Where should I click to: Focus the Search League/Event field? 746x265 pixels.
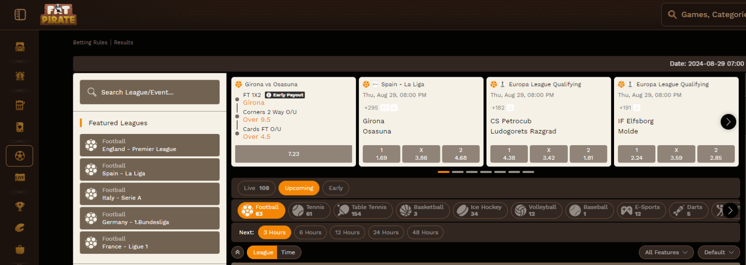point(150,92)
